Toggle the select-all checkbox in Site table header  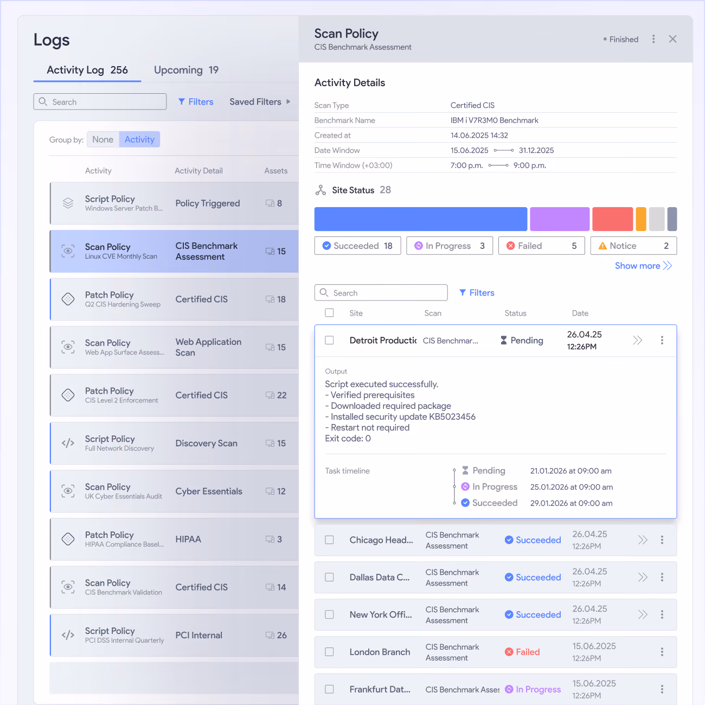(329, 313)
